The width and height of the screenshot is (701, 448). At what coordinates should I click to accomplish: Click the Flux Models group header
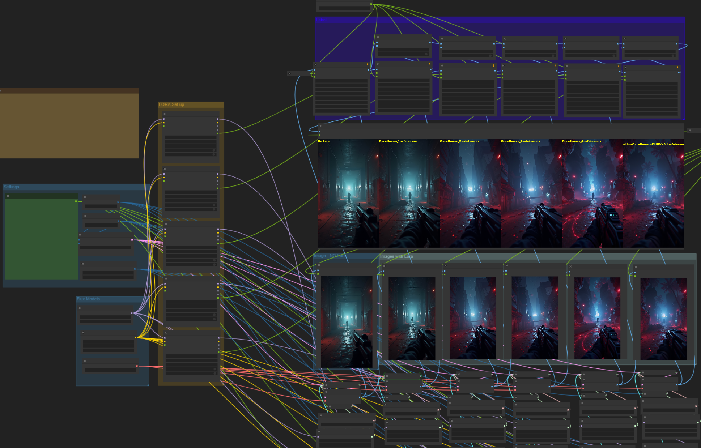(88, 299)
